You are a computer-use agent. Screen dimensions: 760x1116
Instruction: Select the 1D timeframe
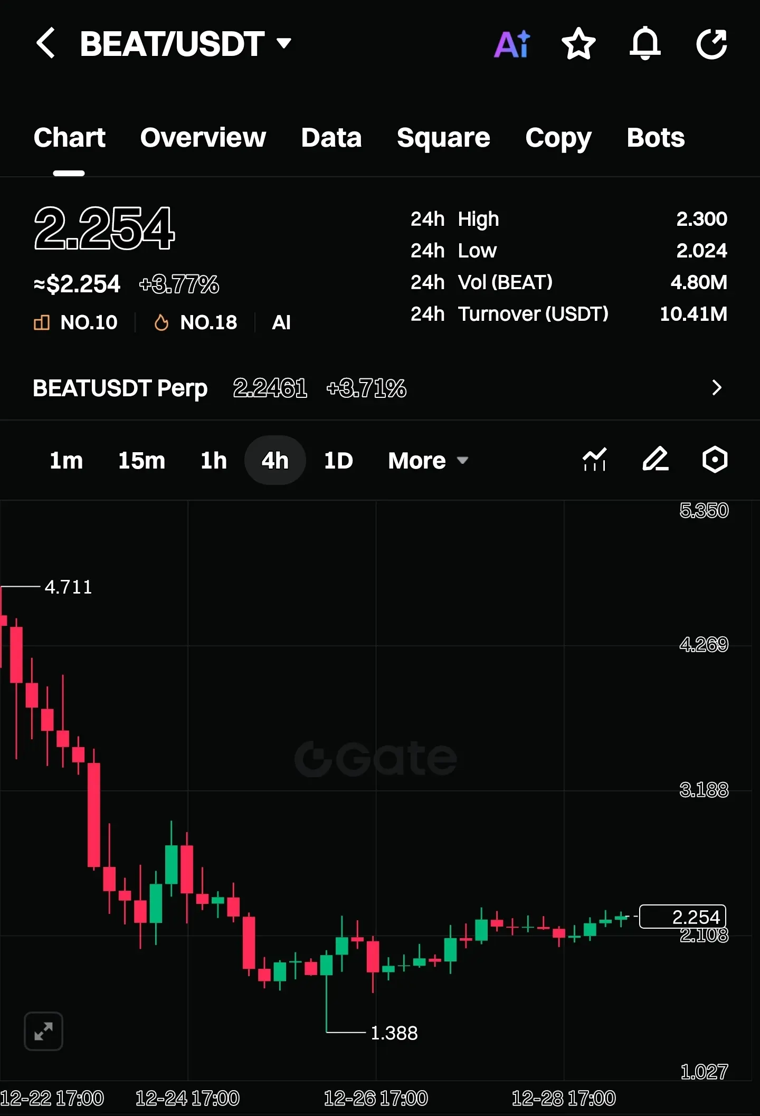pos(338,461)
